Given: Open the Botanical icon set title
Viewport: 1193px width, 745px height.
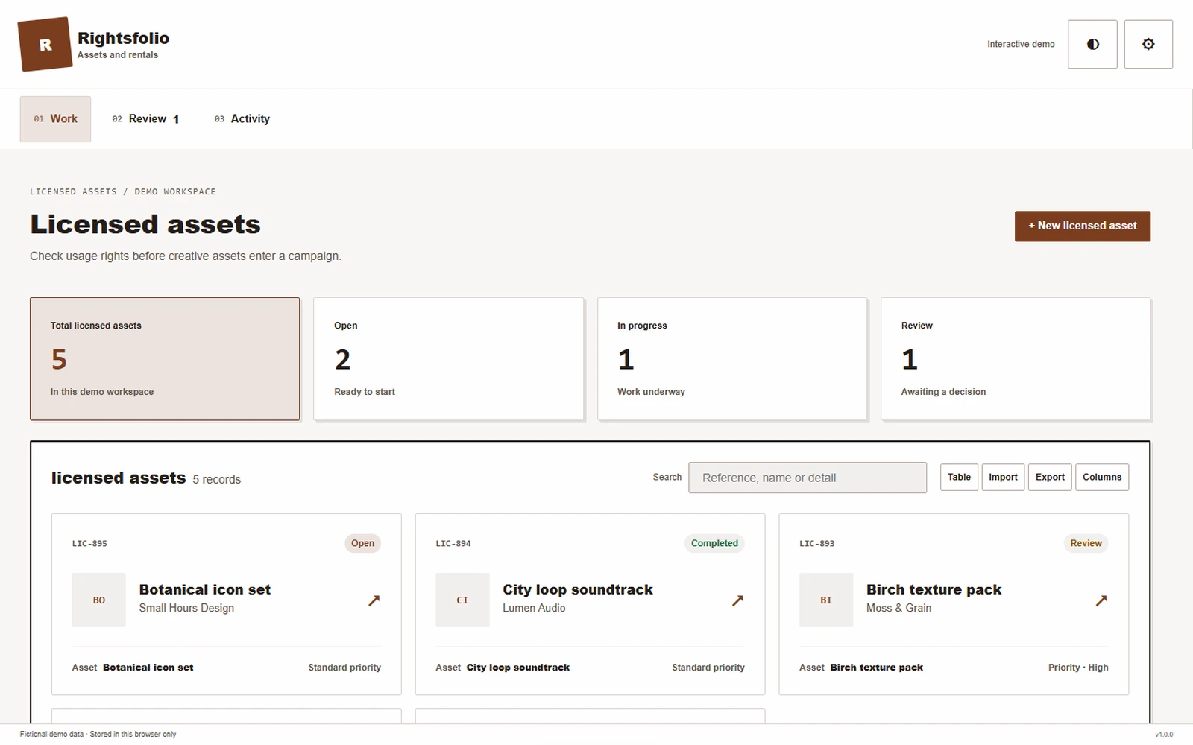Looking at the screenshot, I should [x=204, y=589].
